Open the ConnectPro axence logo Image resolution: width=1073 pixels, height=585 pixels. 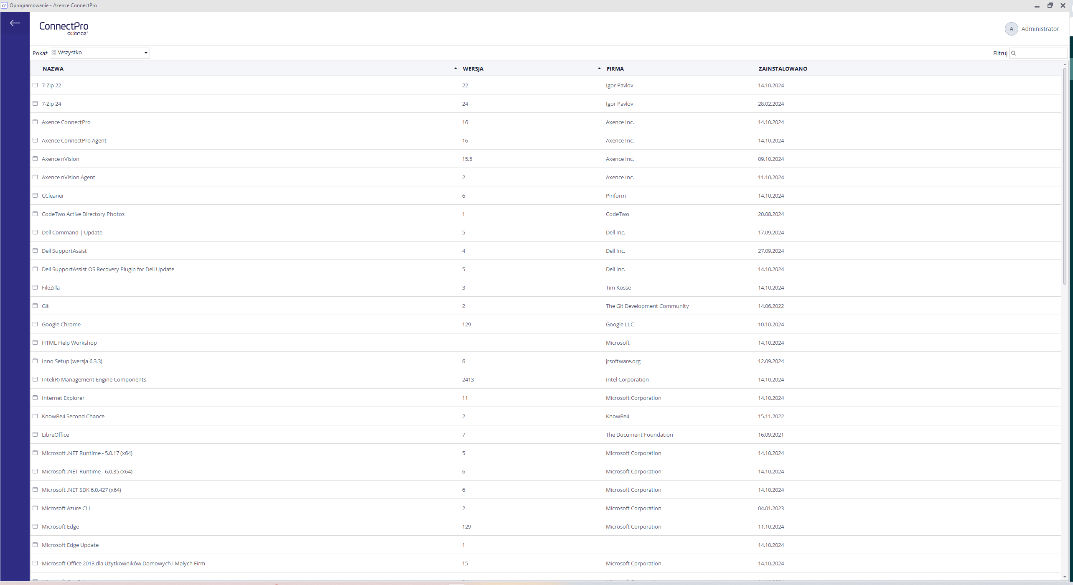[64, 28]
